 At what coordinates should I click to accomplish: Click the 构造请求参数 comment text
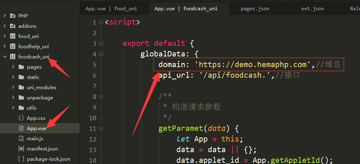point(196,107)
